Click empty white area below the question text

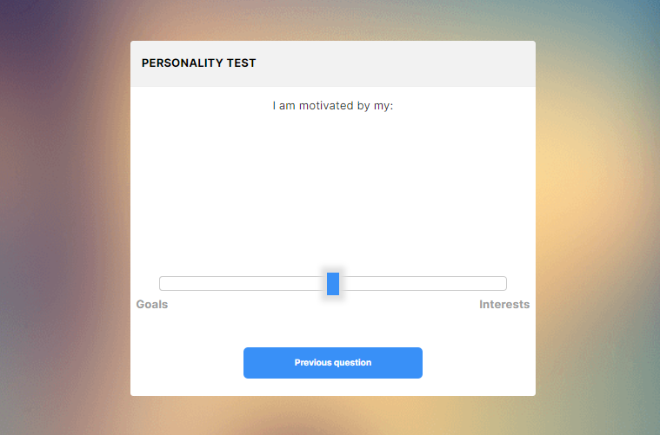332,189
